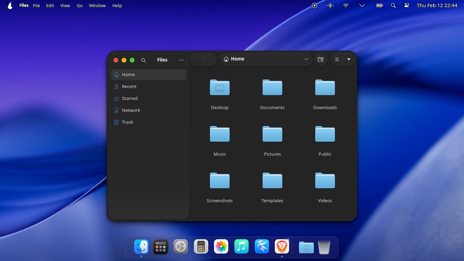
Task: Open the sidebar three-dot main menu
Action: [181, 60]
